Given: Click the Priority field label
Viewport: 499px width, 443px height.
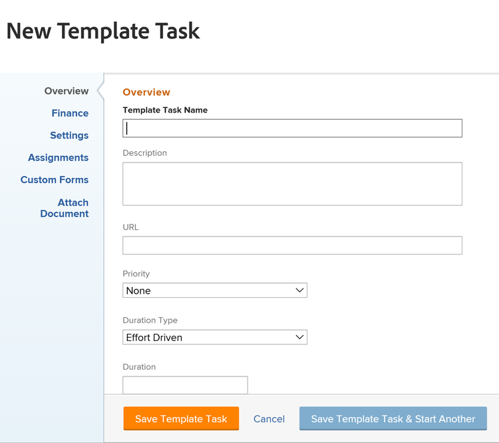Looking at the screenshot, I should [136, 274].
